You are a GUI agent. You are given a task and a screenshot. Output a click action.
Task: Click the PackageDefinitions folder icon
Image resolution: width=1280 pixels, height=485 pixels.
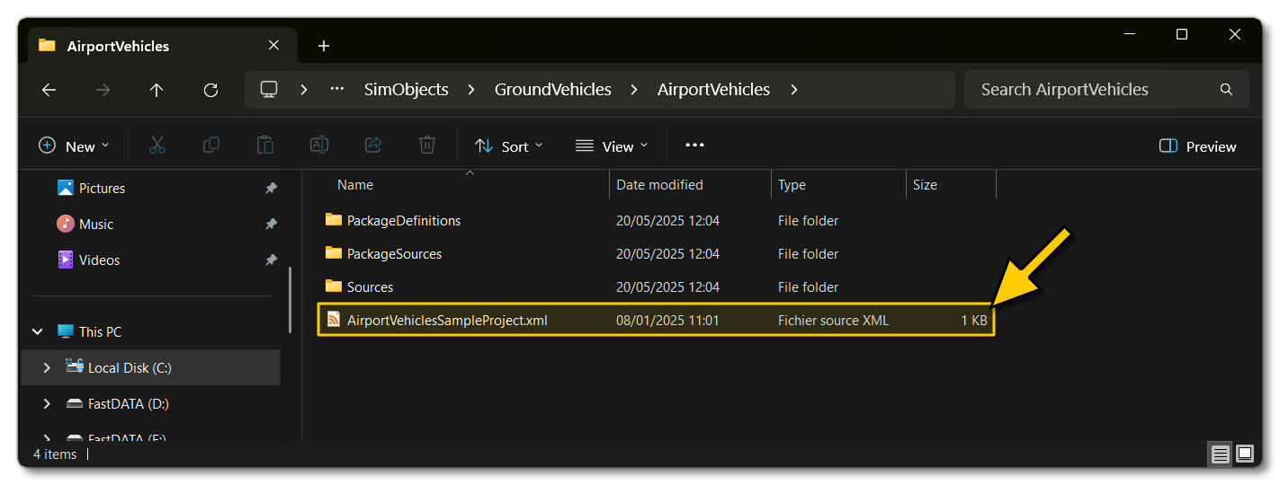[334, 220]
